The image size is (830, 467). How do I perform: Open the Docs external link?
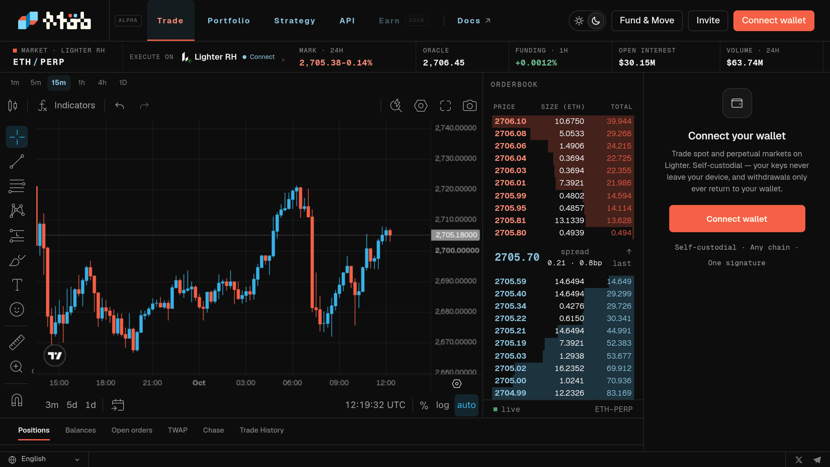[474, 21]
